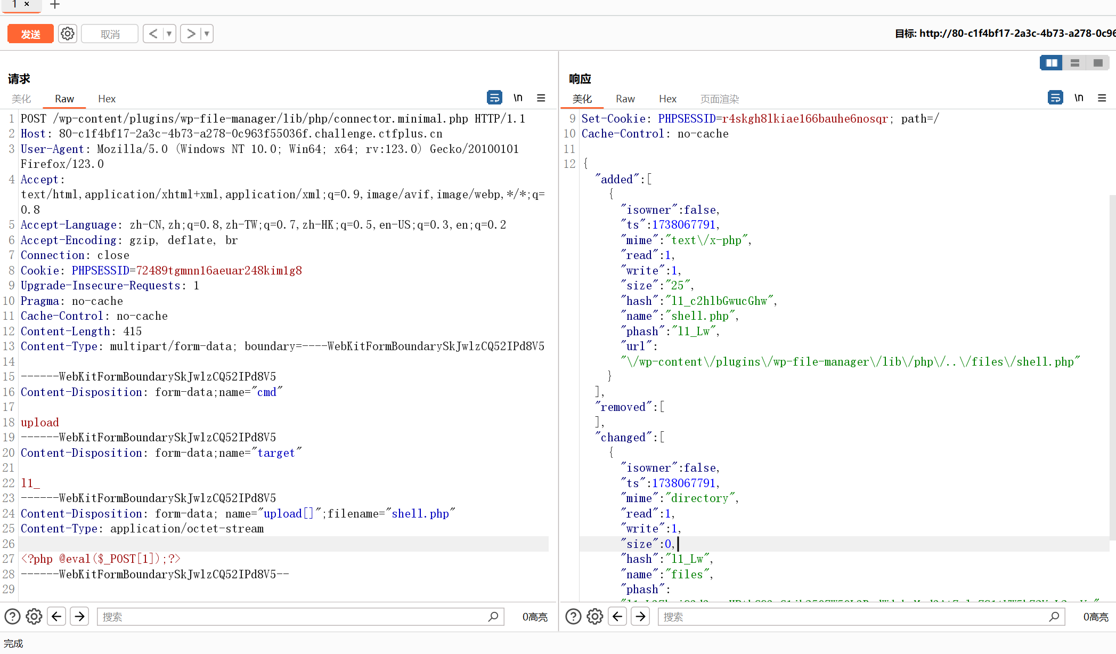Click the request search input field

tap(293, 617)
